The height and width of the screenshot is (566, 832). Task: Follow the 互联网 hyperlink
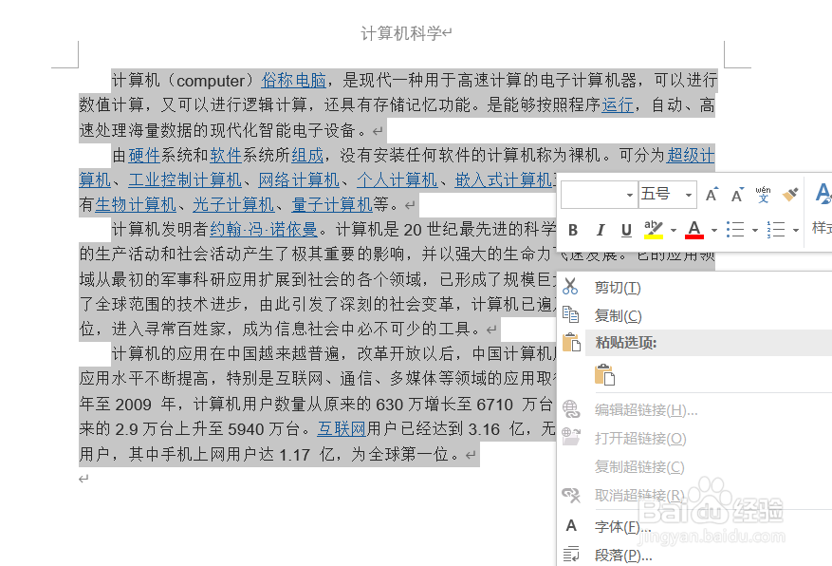pyautogui.click(x=342, y=428)
